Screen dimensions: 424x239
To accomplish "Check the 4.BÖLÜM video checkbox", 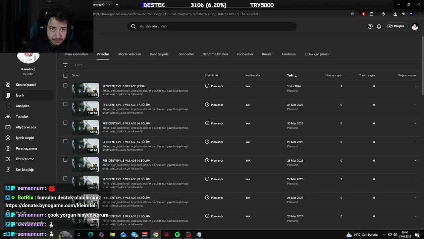I will click(65, 160).
